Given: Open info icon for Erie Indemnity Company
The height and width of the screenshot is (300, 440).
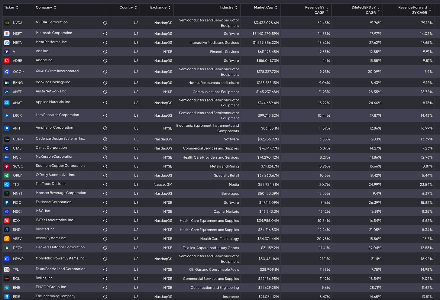Looking at the screenshot, I should pyautogui.click(x=105, y=297).
